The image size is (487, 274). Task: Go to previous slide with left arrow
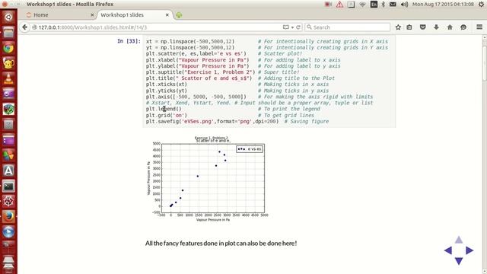(x=448, y=250)
